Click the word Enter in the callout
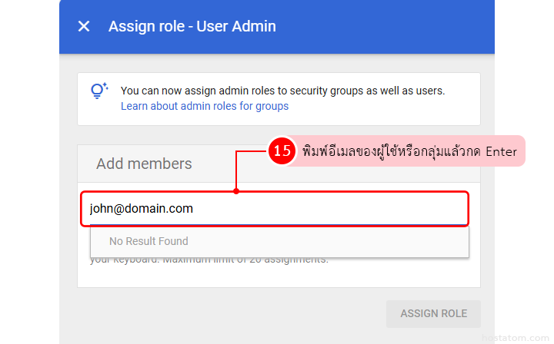 pos(501,151)
